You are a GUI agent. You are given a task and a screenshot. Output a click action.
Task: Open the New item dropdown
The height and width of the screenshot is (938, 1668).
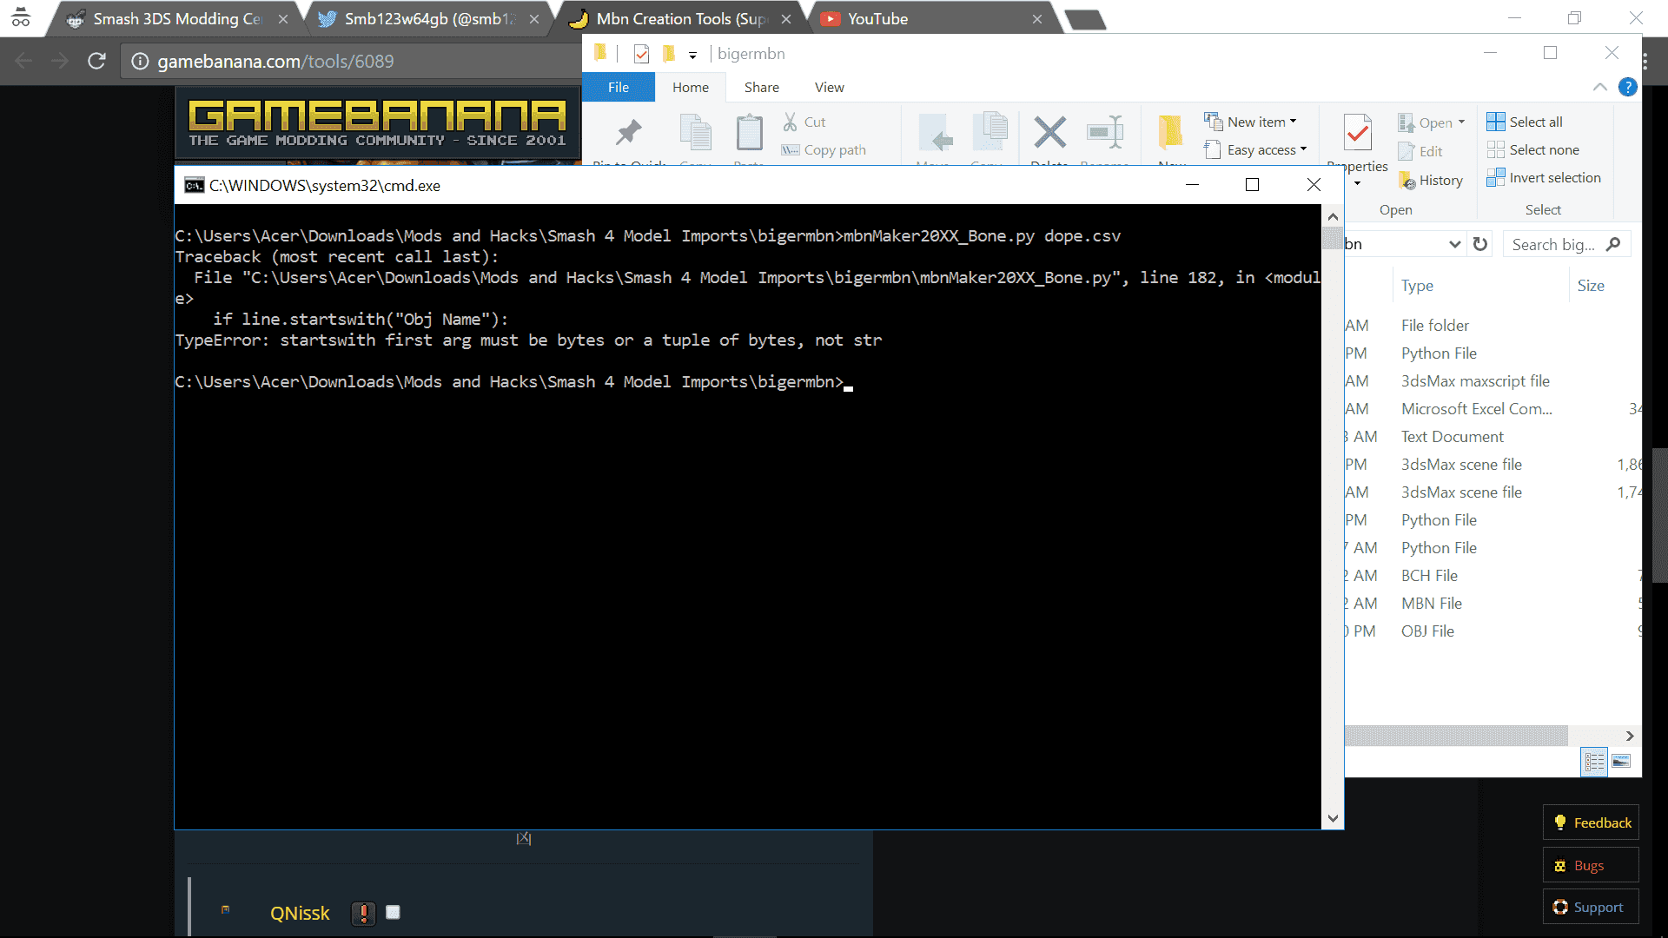[1251, 122]
